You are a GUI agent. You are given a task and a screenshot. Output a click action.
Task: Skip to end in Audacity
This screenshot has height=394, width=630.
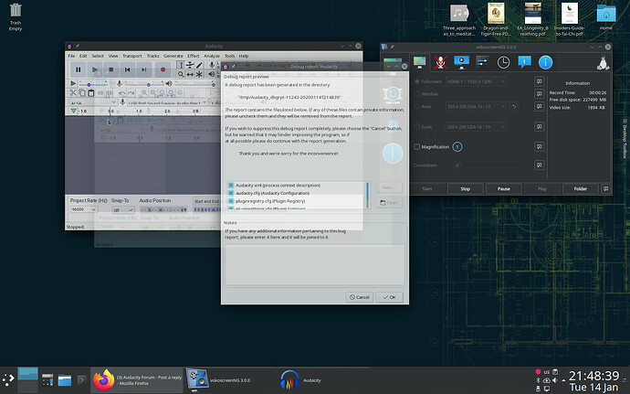[x=144, y=69]
